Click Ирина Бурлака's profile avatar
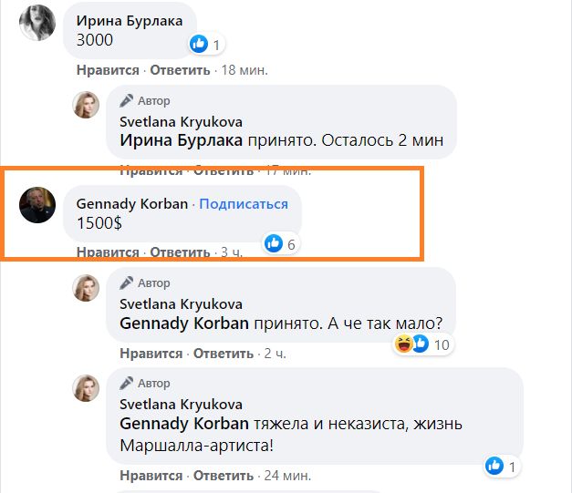The image size is (572, 493). (37, 23)
